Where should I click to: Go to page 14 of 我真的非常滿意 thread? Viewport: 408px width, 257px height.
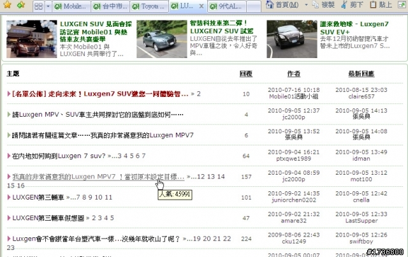click(x=221, y=177)
